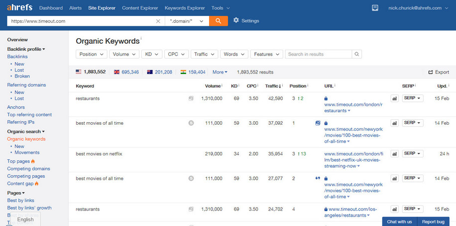Open the Traffic filter dropdown
The height and width of the screenshot is (226, 456).
coord(205,54)
